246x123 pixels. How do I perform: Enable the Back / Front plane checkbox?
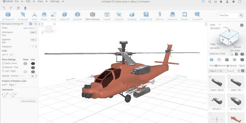click(x=3, y=63)
